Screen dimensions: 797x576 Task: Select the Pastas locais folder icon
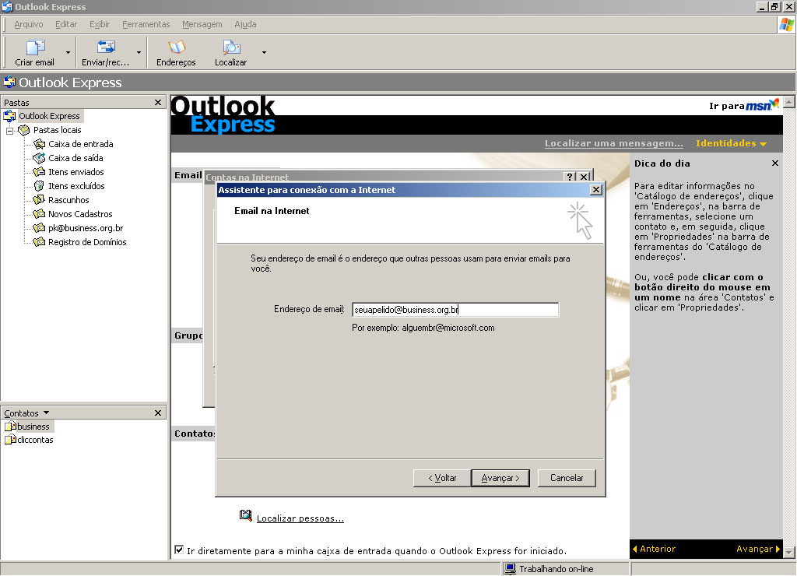point(24,130)
